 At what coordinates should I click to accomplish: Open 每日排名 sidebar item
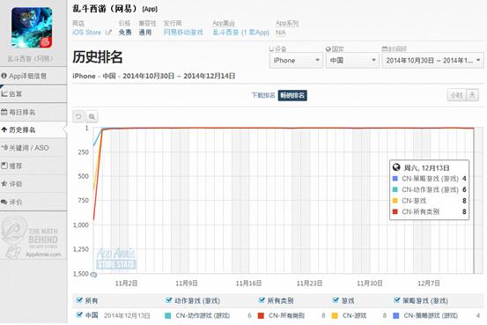[x=33, y=112]
